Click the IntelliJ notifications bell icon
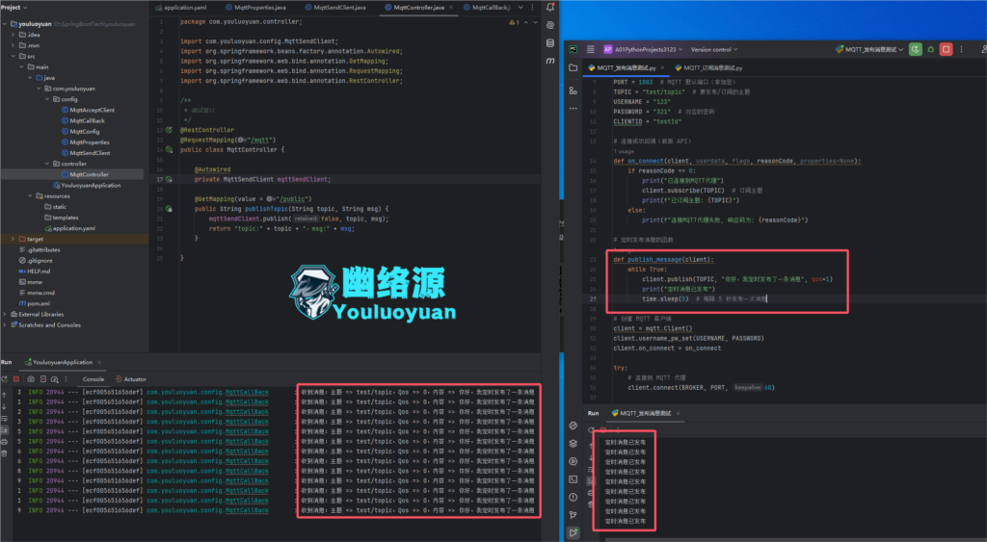This screenshot has width=987, height=542. click(550, 7)
